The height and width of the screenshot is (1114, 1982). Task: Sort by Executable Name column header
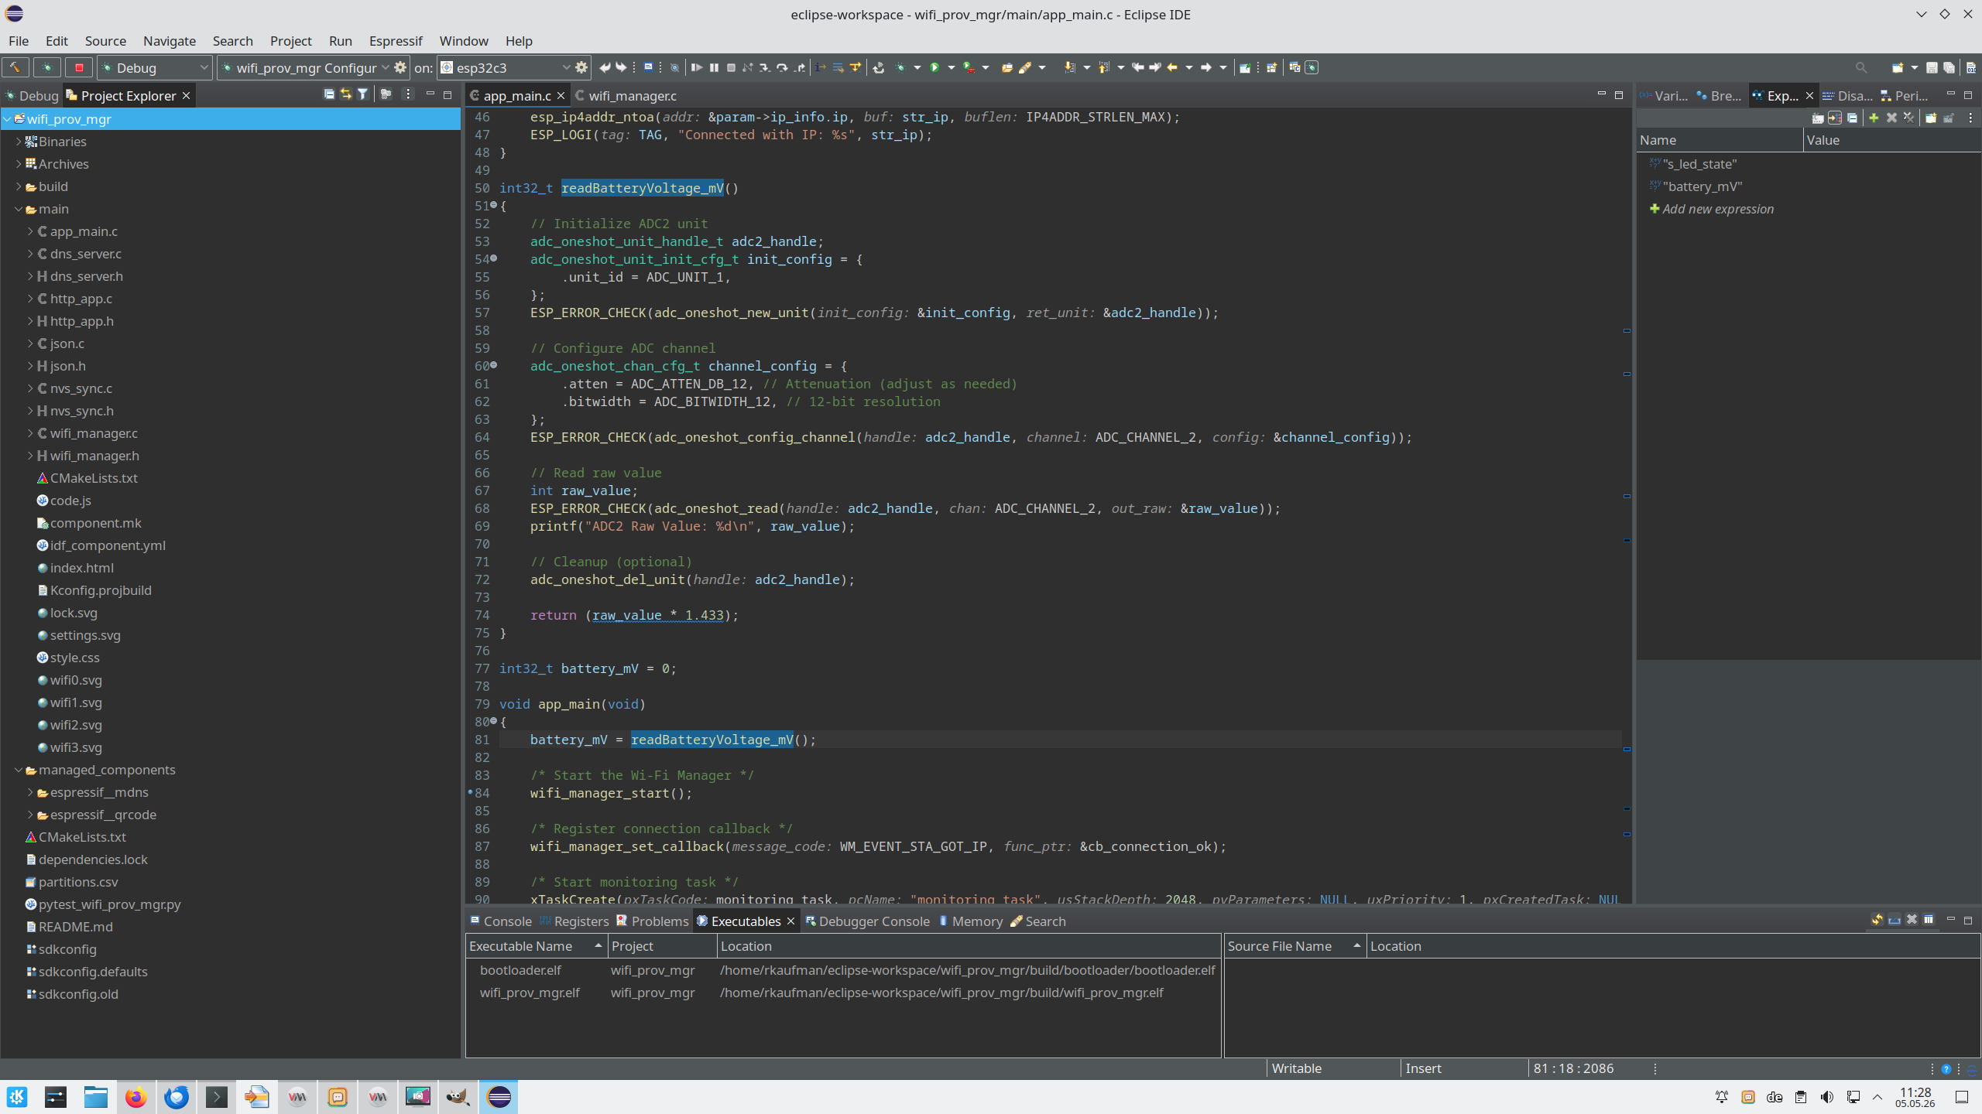point(536,946)
